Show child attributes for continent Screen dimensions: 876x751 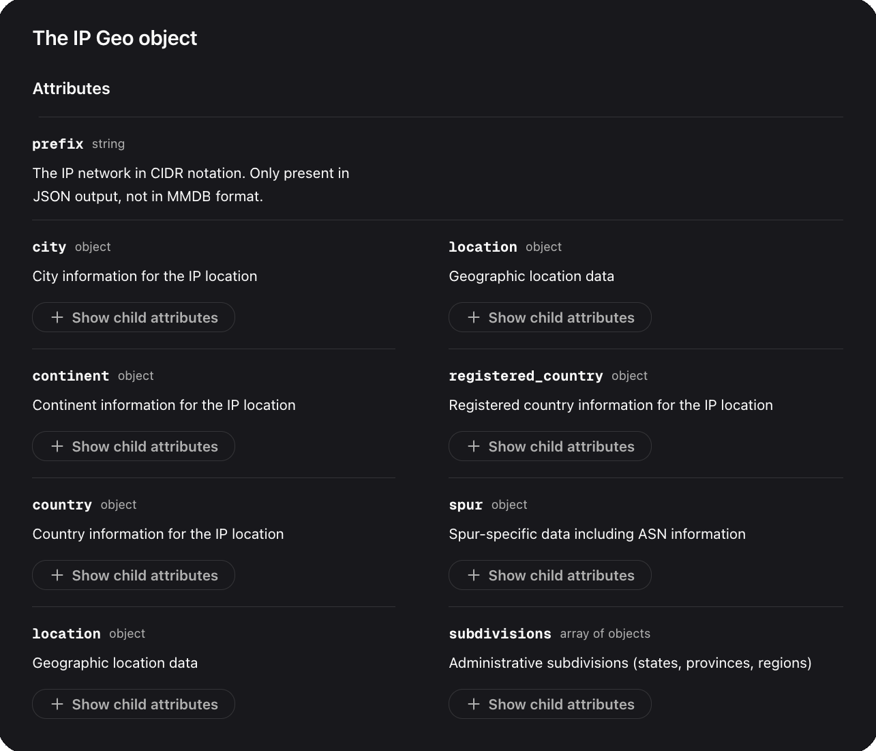134,446
